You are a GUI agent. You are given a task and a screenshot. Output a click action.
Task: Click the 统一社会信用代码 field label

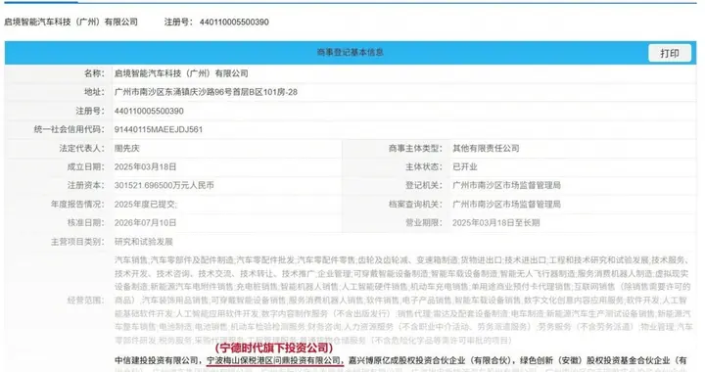pos(70,129)
